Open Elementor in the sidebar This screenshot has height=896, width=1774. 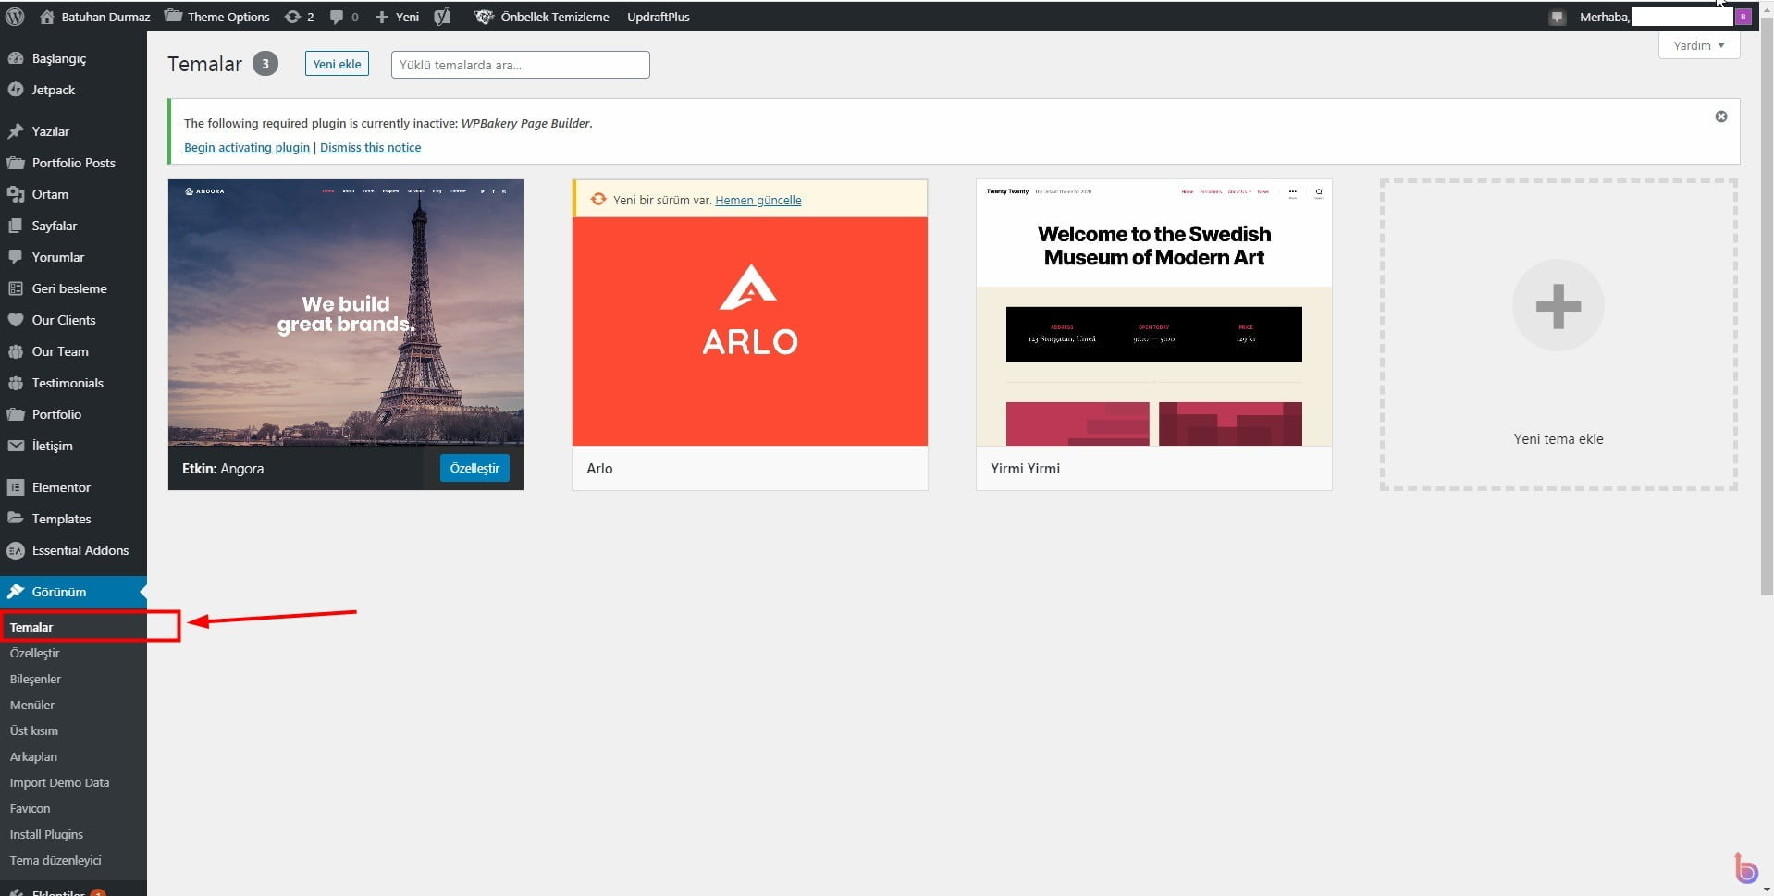pyautogui.click(x=73, y=487)
